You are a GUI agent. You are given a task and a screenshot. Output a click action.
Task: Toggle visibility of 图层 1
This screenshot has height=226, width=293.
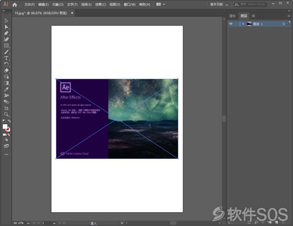coord(231,24)
